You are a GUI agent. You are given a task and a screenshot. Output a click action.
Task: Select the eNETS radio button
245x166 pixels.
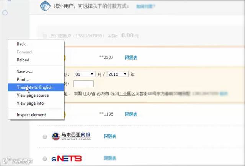click(45, 159)
